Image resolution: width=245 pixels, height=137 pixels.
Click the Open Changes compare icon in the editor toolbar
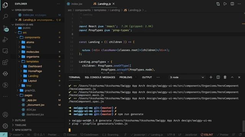[x=218, y=4]
